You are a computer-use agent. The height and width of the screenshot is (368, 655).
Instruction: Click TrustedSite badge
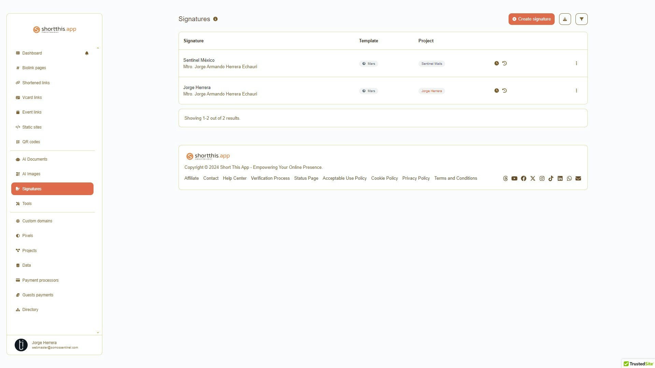(x=638, y=364)
